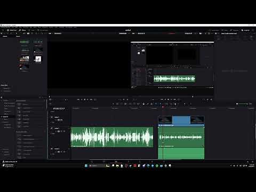This screenshot has width=256, height=192.
Task: Select first green audio thumbnail in media pool
Action: tap(24, 42)
